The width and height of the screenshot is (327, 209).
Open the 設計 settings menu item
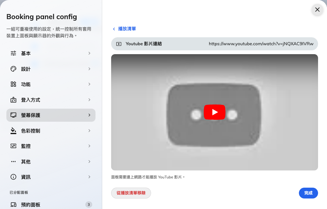[51, 69]
